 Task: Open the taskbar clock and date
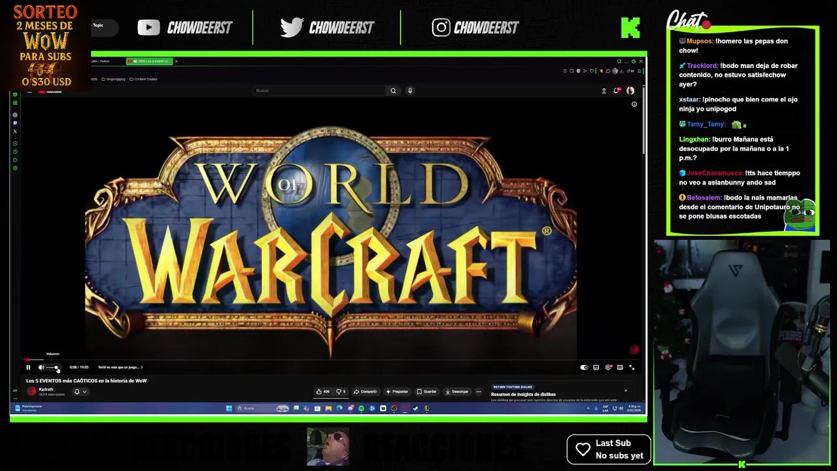[x=634, y=408]
